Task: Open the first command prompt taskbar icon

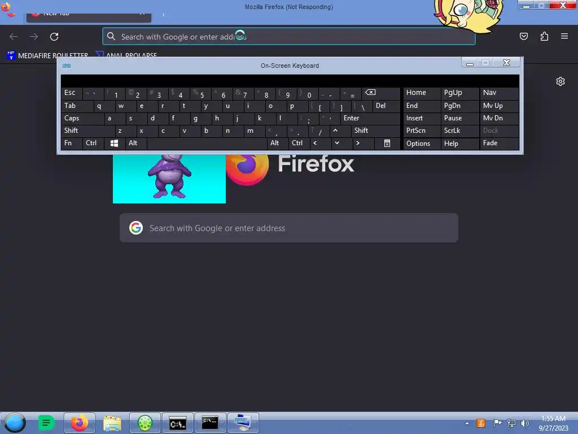Action: [178, 423]
